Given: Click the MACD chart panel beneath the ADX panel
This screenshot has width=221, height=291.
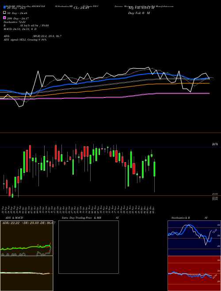Looking at the screenshot, I should click(x=27, y=273).
